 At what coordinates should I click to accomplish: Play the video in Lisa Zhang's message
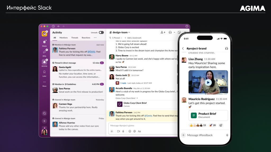coord(208,82)
